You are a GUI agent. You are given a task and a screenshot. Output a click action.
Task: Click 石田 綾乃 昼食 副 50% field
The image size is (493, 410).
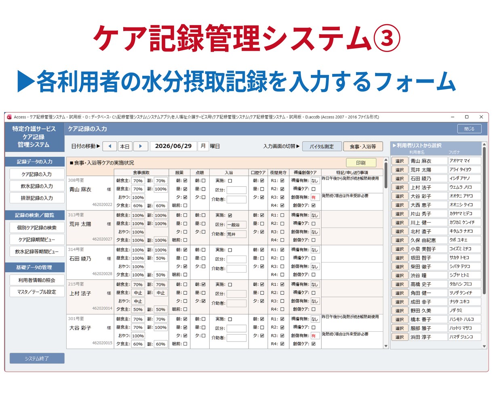click(x=160, y=258)
